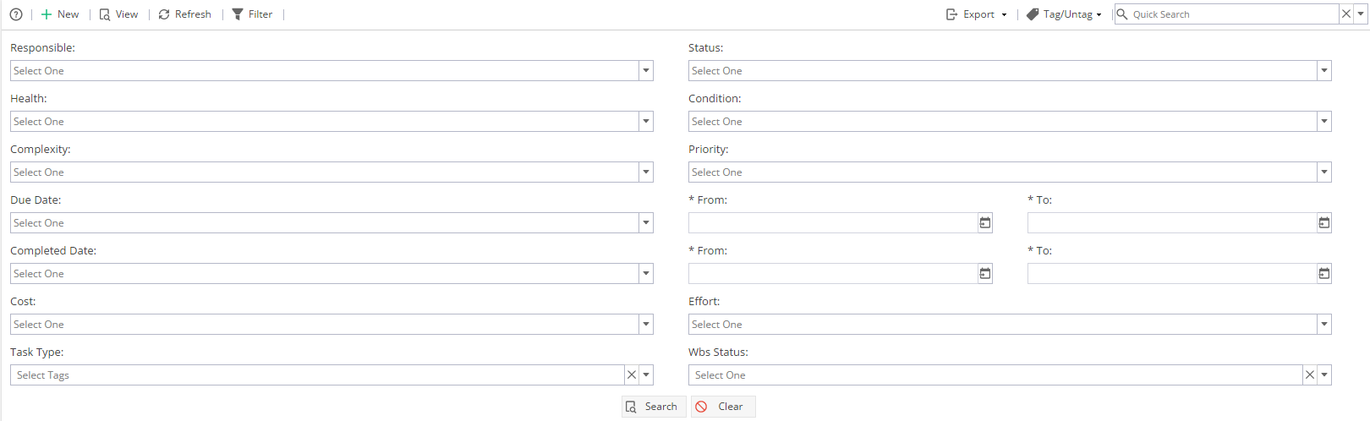Open calendar picker for Due Date To

[x=1324, y=223]
